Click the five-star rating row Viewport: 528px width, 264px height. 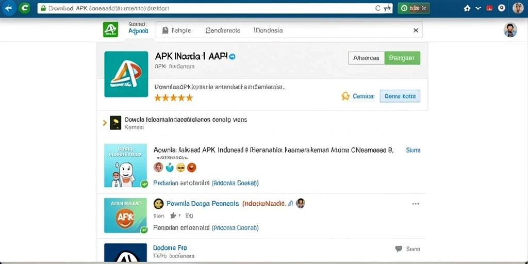coord(173,97)
